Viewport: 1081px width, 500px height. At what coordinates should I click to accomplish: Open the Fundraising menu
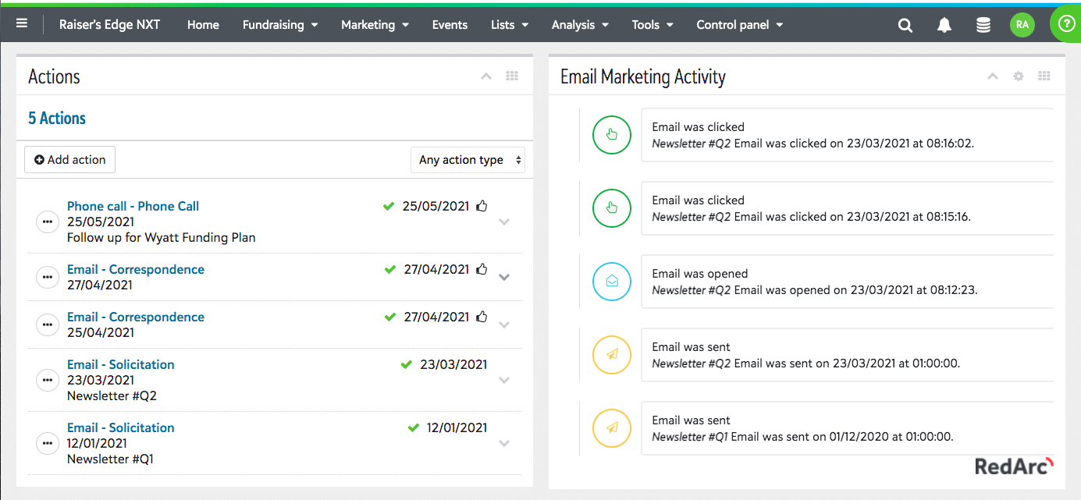pyautogui.click(x=280, y=25)
